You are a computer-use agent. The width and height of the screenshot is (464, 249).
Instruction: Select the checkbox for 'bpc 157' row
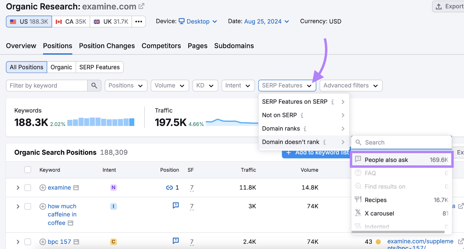point(28,242)
